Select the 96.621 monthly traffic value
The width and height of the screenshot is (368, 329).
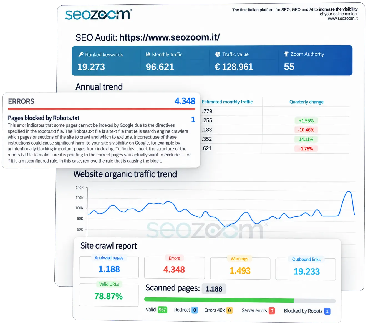click(x=160, y=67)
